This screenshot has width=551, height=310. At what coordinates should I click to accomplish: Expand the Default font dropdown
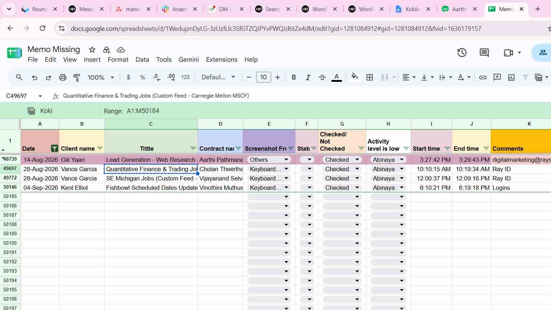218,77
